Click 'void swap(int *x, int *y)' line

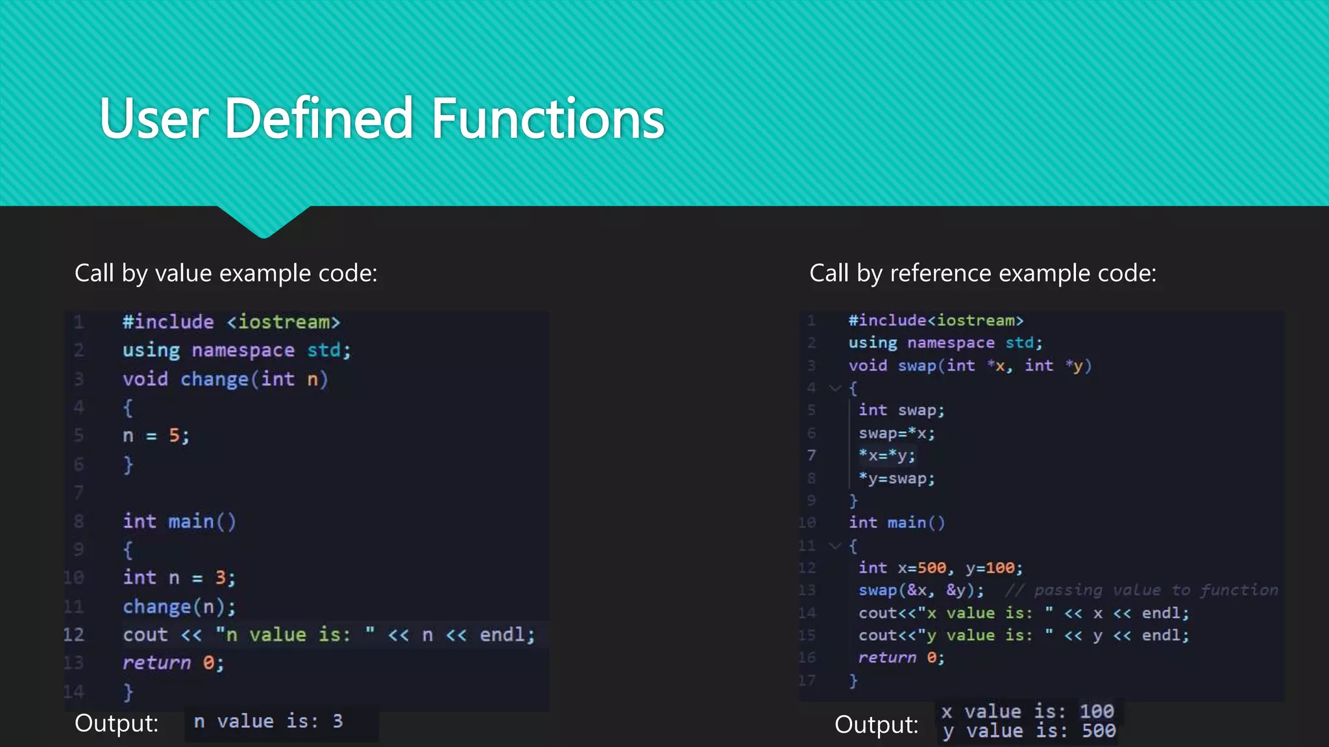(970, 366)
